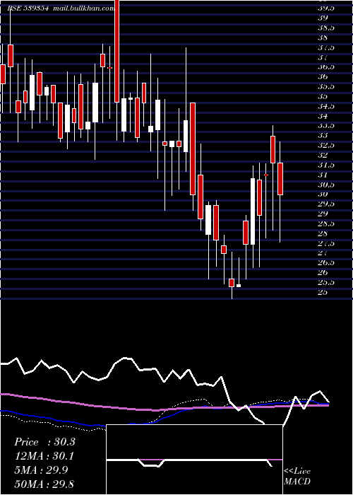This screenshot has height=495, width=353.
Task: Click the 36 price axis label
Action: tap(322, 76)
